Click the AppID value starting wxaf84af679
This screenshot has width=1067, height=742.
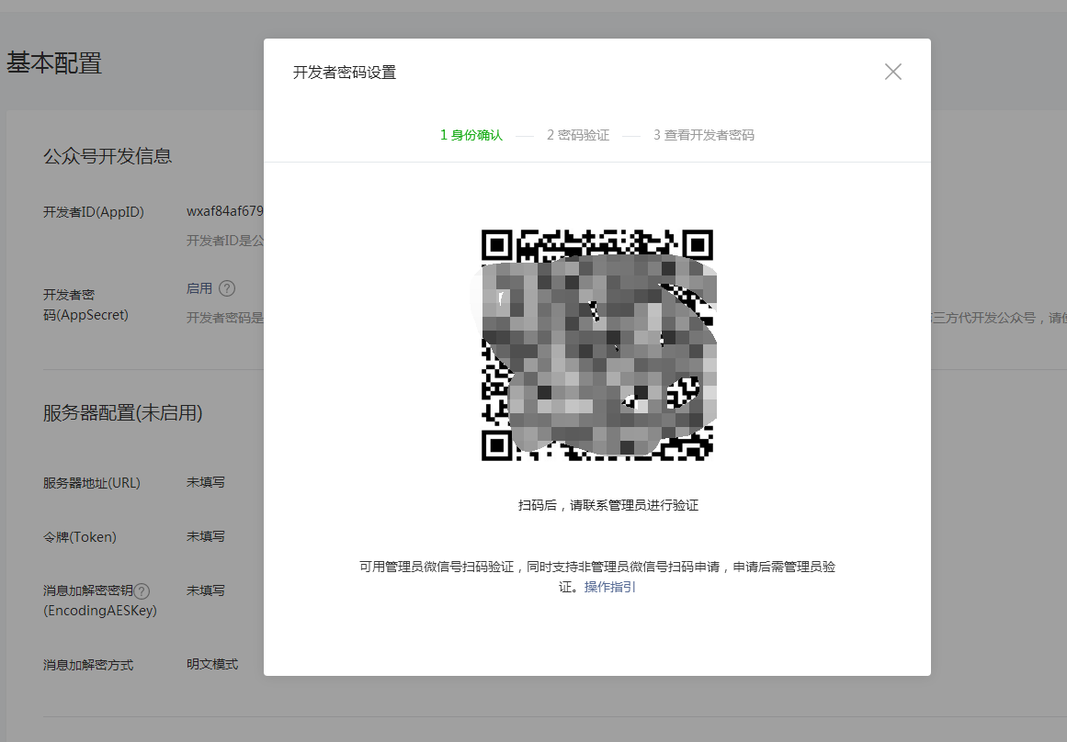click(224, 211)
